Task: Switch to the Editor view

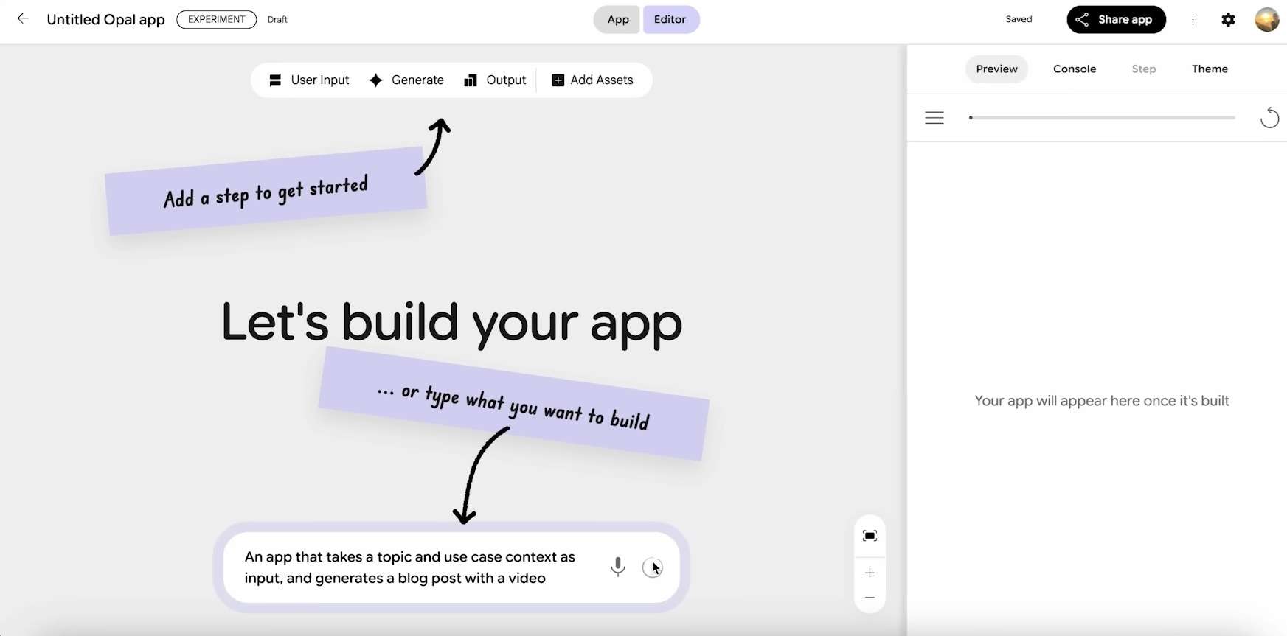Action: 670,20
